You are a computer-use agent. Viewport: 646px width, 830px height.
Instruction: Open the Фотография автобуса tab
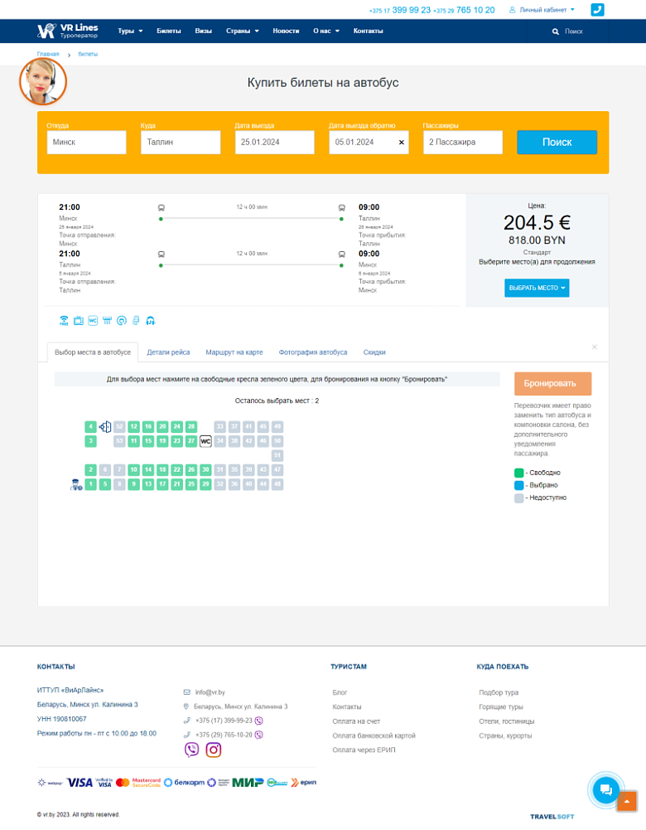pos(313,352)
